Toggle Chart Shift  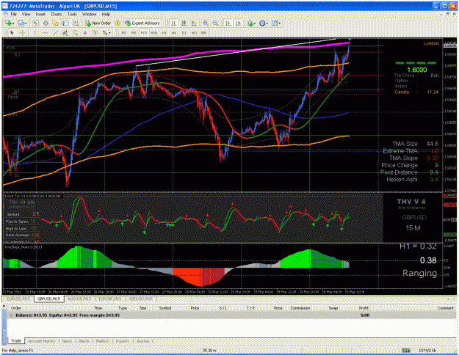pos(238,23)
